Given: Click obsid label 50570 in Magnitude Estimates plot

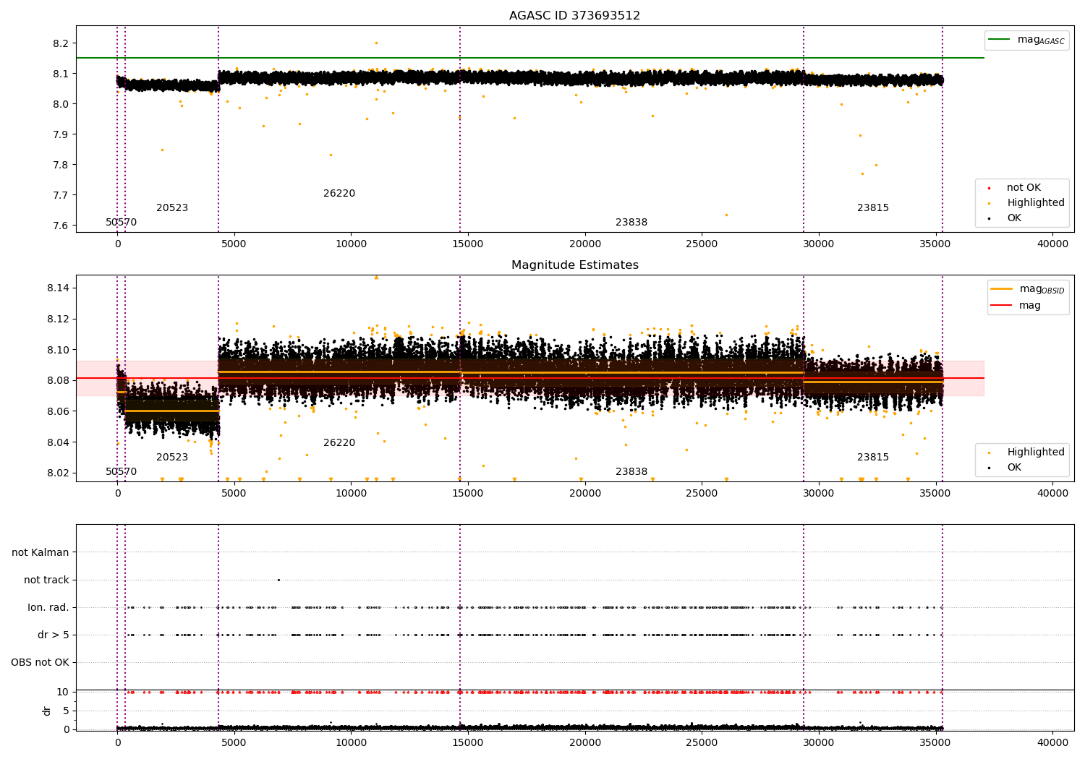Looking at the screenshot, I should 121,472.
